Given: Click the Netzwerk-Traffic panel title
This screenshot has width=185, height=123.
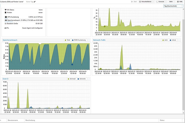Looking at the screenshot, I should pos(99,40).
